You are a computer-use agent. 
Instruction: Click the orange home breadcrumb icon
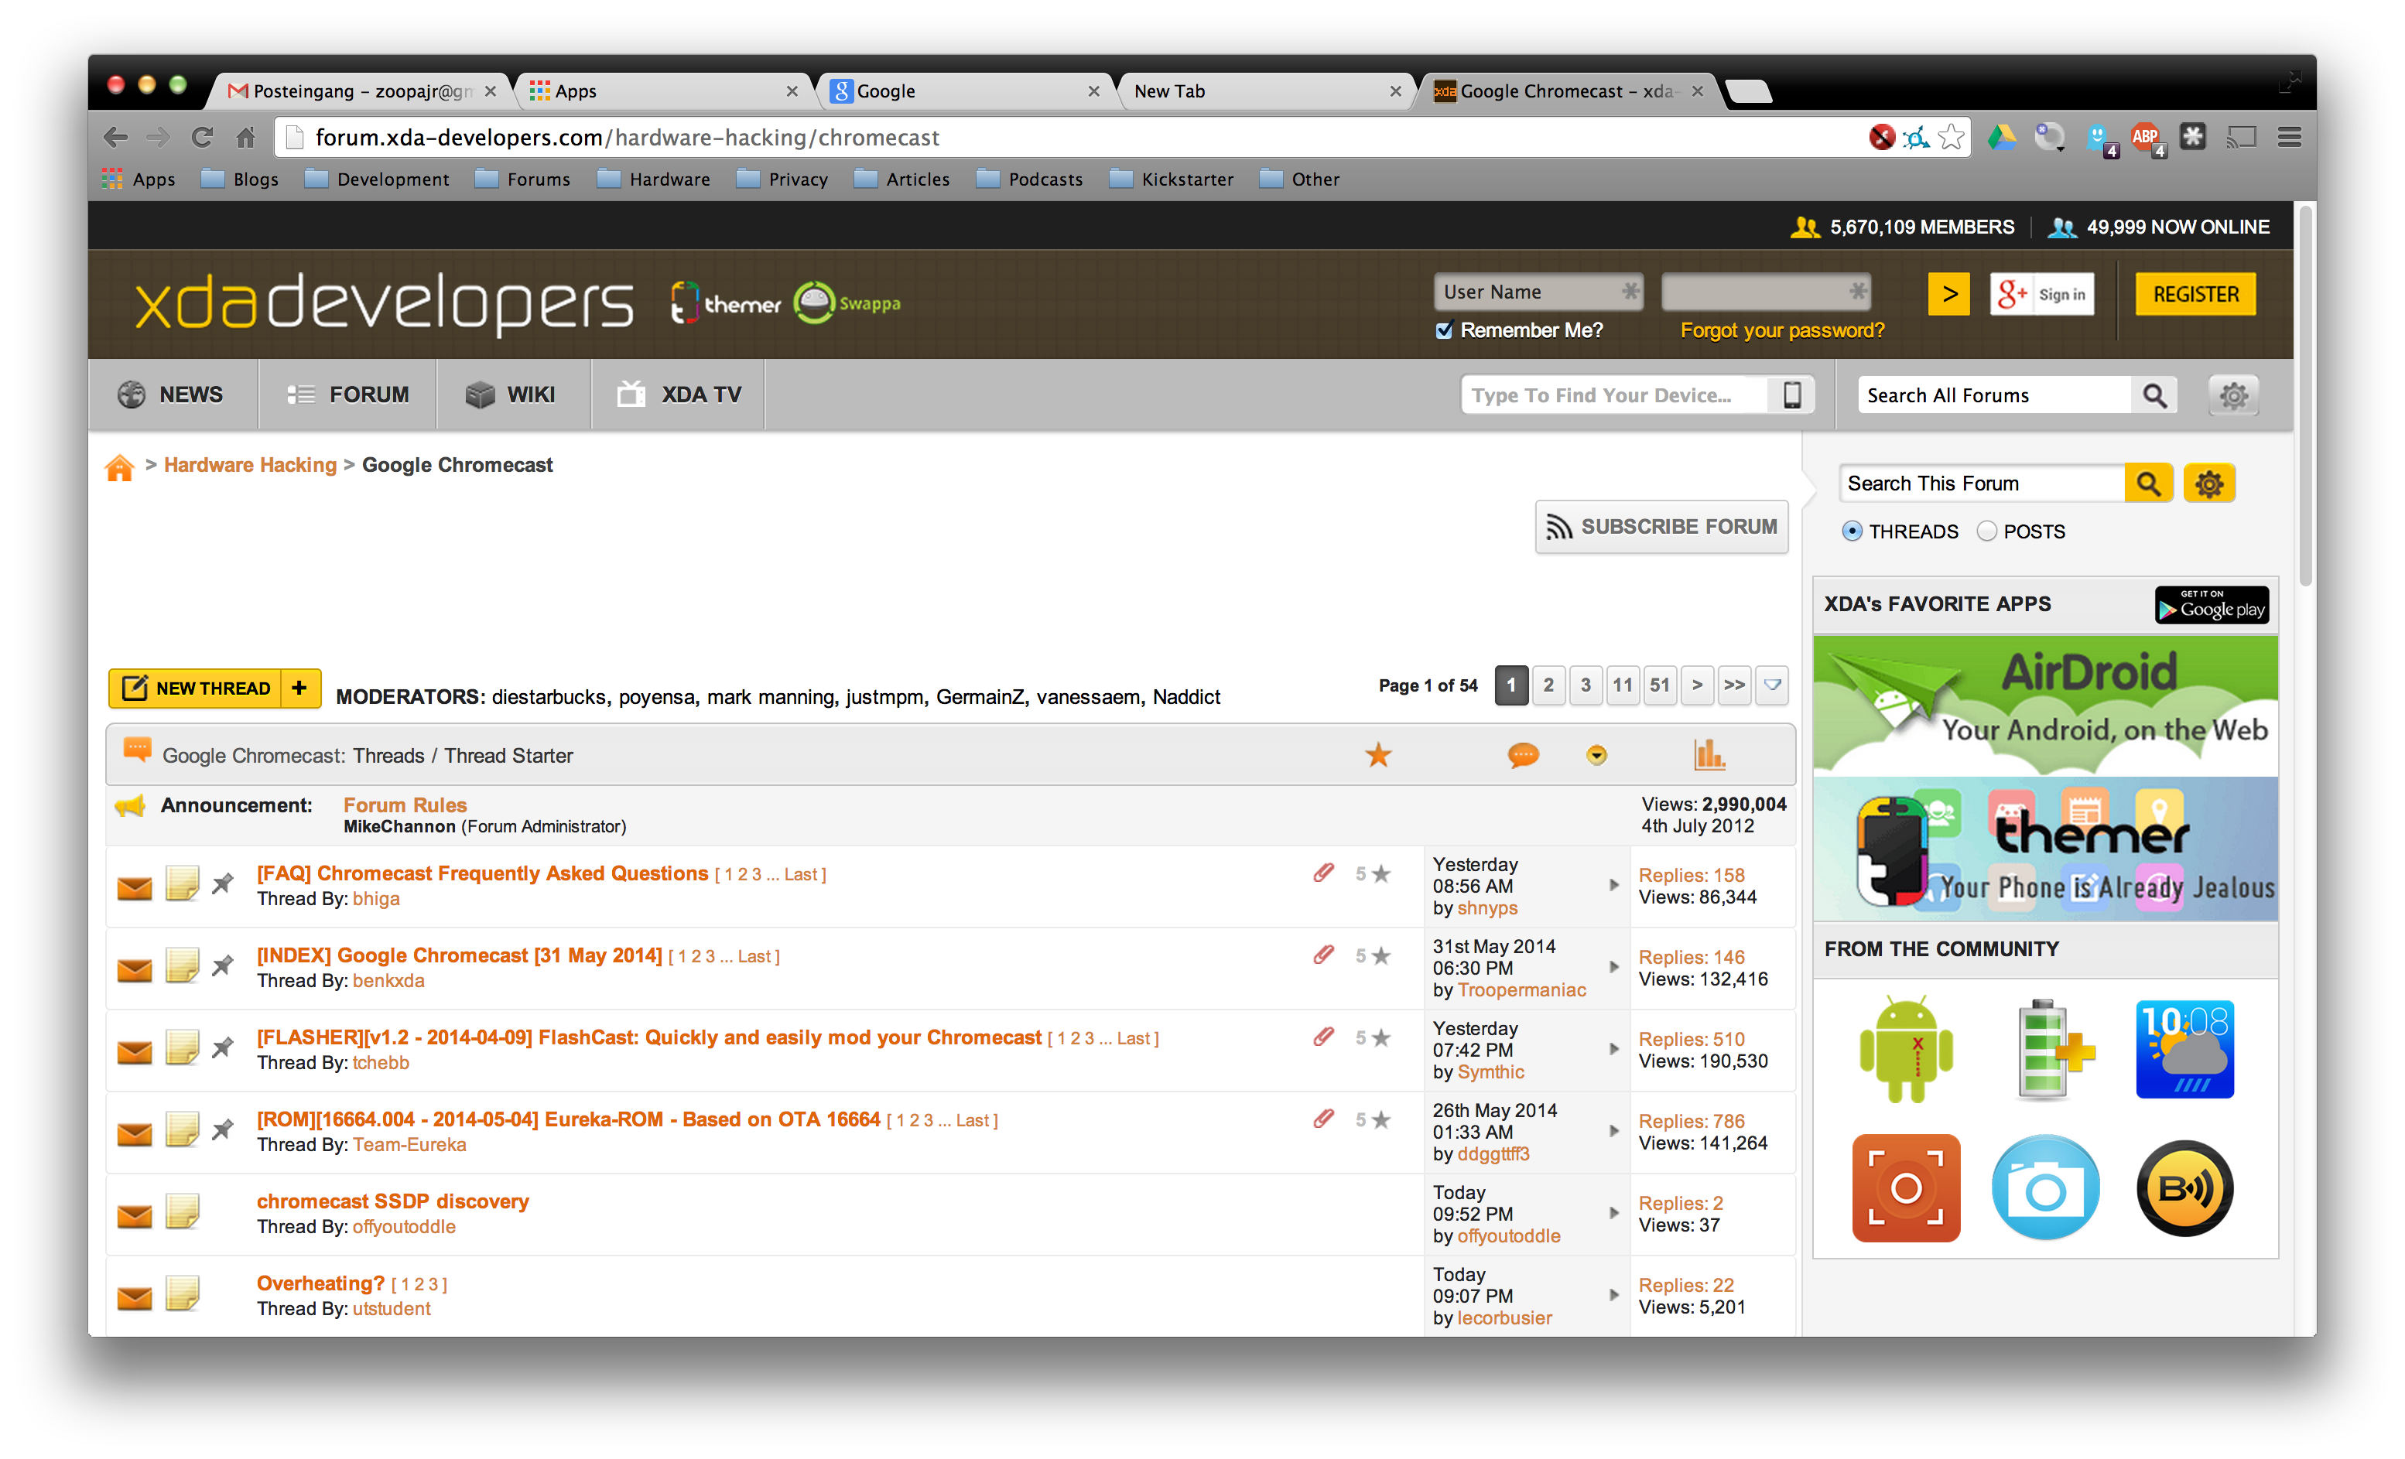(119, 467)
